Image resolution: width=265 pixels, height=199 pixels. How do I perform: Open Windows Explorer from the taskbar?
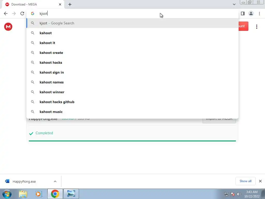click(23, 194)
